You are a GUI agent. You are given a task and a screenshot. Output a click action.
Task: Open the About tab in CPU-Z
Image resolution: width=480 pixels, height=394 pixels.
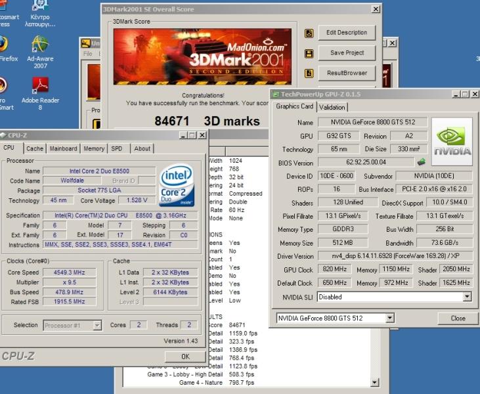point(142,148)
